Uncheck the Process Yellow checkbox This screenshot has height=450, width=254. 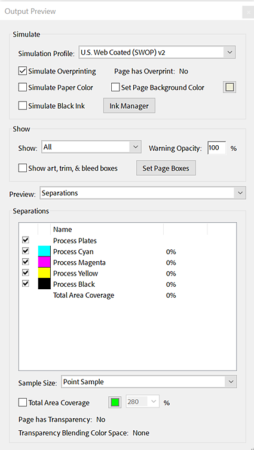tap(26, 273)
